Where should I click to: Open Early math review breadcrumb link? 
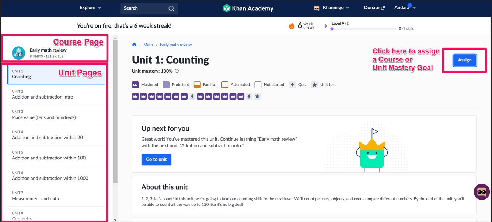click(x=176, y=45)
